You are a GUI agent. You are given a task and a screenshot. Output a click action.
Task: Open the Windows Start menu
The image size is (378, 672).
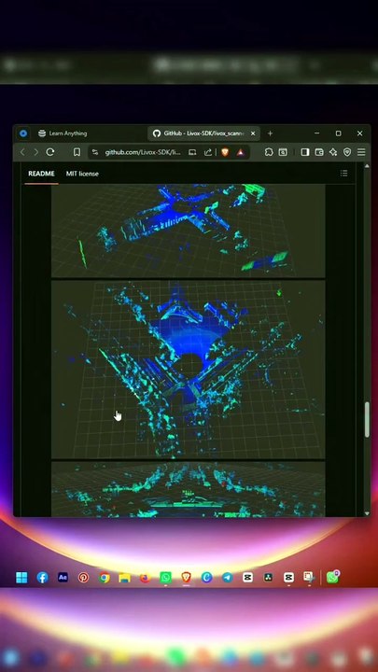[21, 578]
